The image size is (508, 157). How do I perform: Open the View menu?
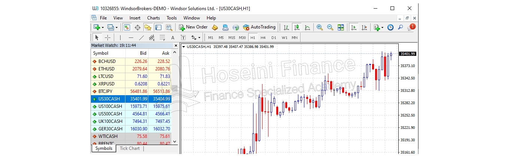click(118, 18)
